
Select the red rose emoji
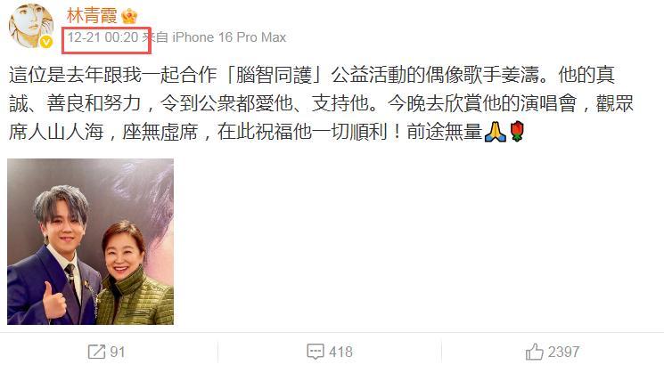pyautogui.click(x=517, y=132)
